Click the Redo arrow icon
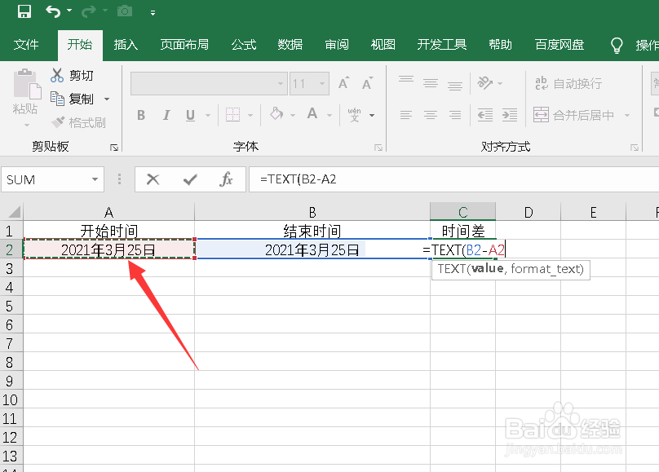This screenshot has height=472, width=659. [88, 11]
